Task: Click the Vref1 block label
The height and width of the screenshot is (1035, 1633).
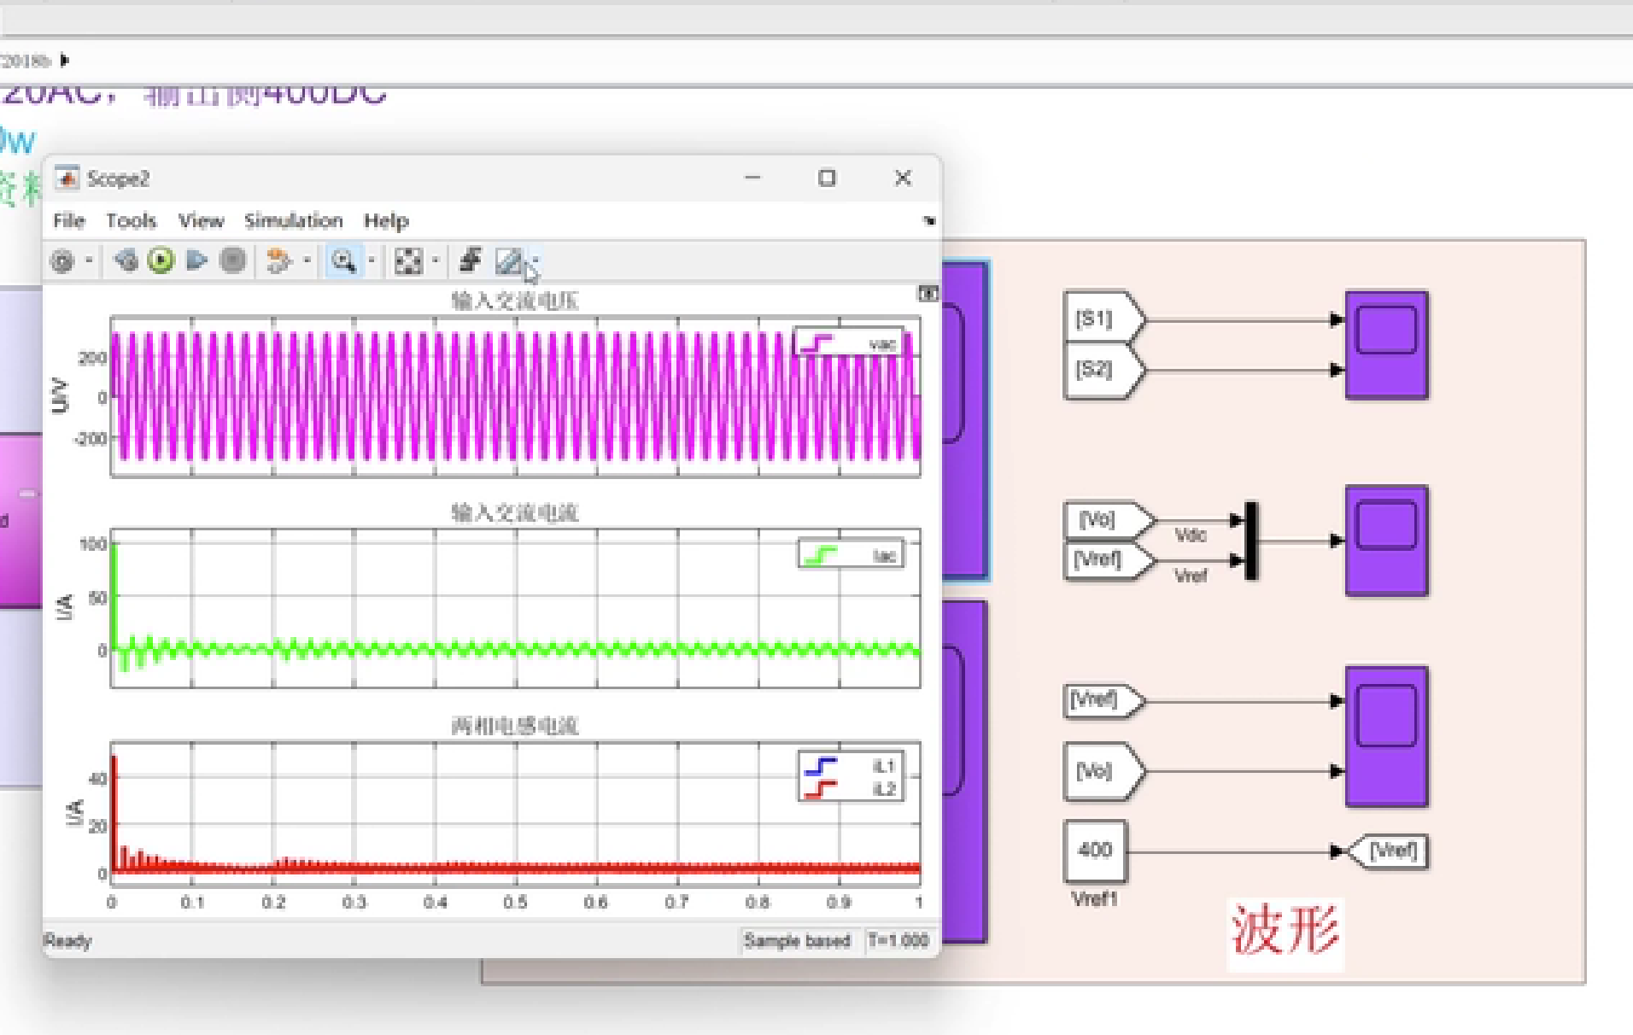Action: 1095,898
